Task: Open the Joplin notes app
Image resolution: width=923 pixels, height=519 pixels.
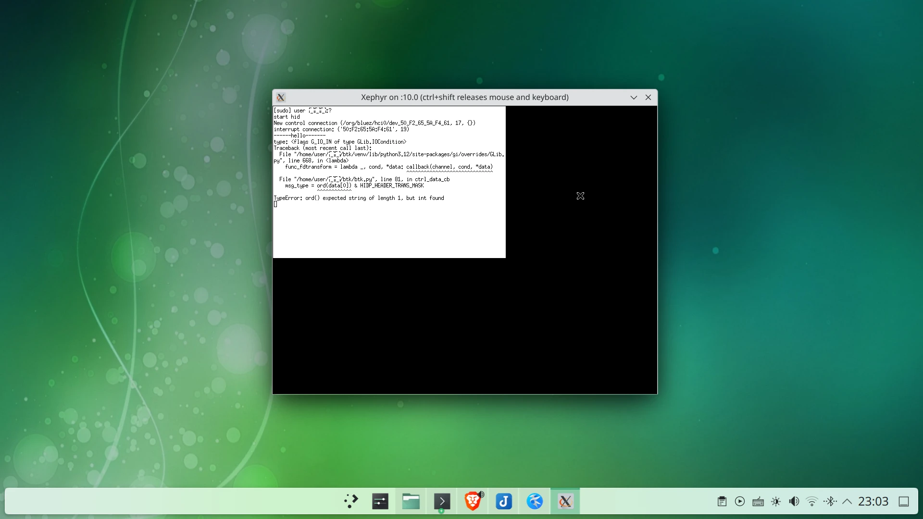Action: tap(503, 501)
